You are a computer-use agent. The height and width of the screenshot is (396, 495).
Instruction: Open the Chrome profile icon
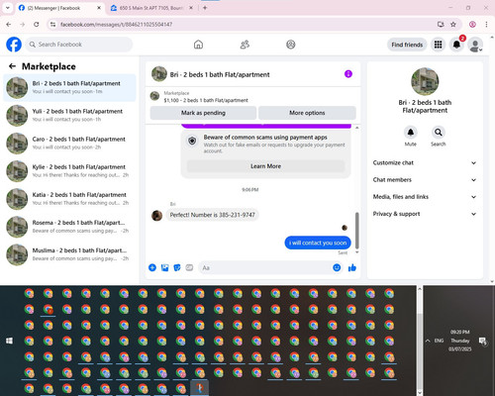click(472, 24)
